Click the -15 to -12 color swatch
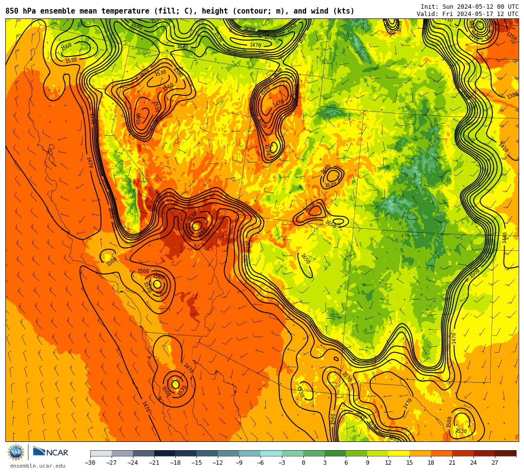This screenshot has width=524, height=472. [x=208, y=453]
